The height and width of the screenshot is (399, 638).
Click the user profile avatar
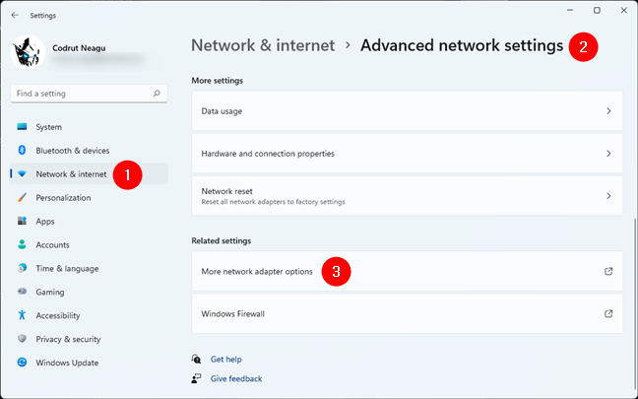point(28,51)
